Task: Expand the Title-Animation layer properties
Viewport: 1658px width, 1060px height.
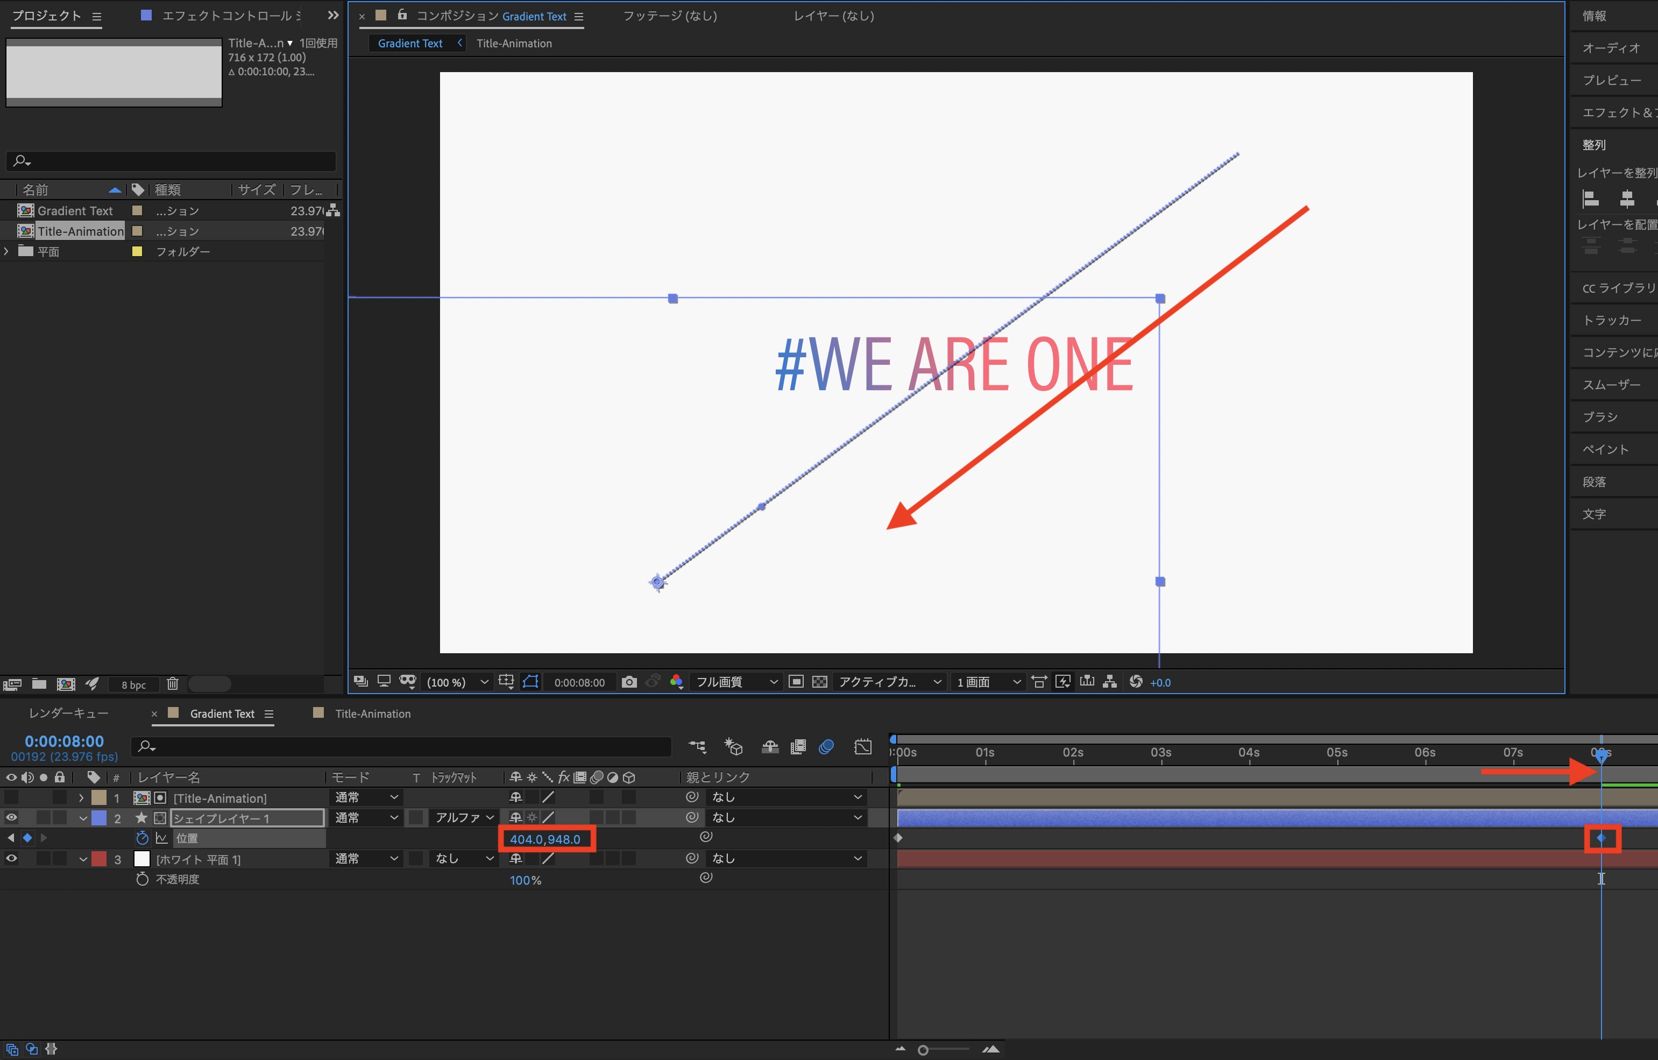Action: (81, 797)
